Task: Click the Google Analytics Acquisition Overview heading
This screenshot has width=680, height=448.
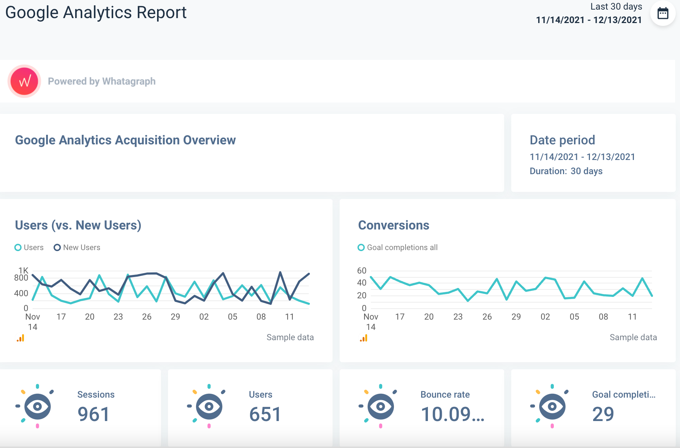Action: [125, 140]
